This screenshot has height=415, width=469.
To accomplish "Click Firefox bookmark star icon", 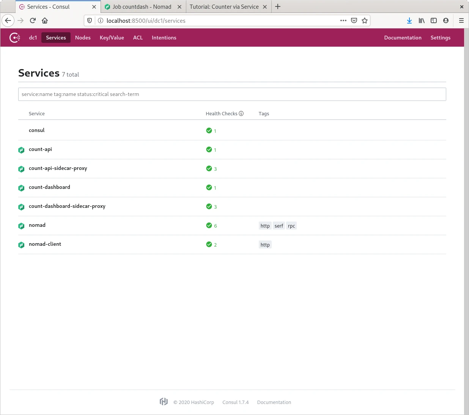I will 365,20.
